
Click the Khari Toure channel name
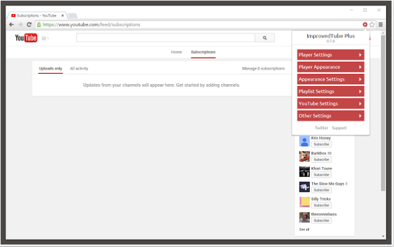tap(322, 168)
